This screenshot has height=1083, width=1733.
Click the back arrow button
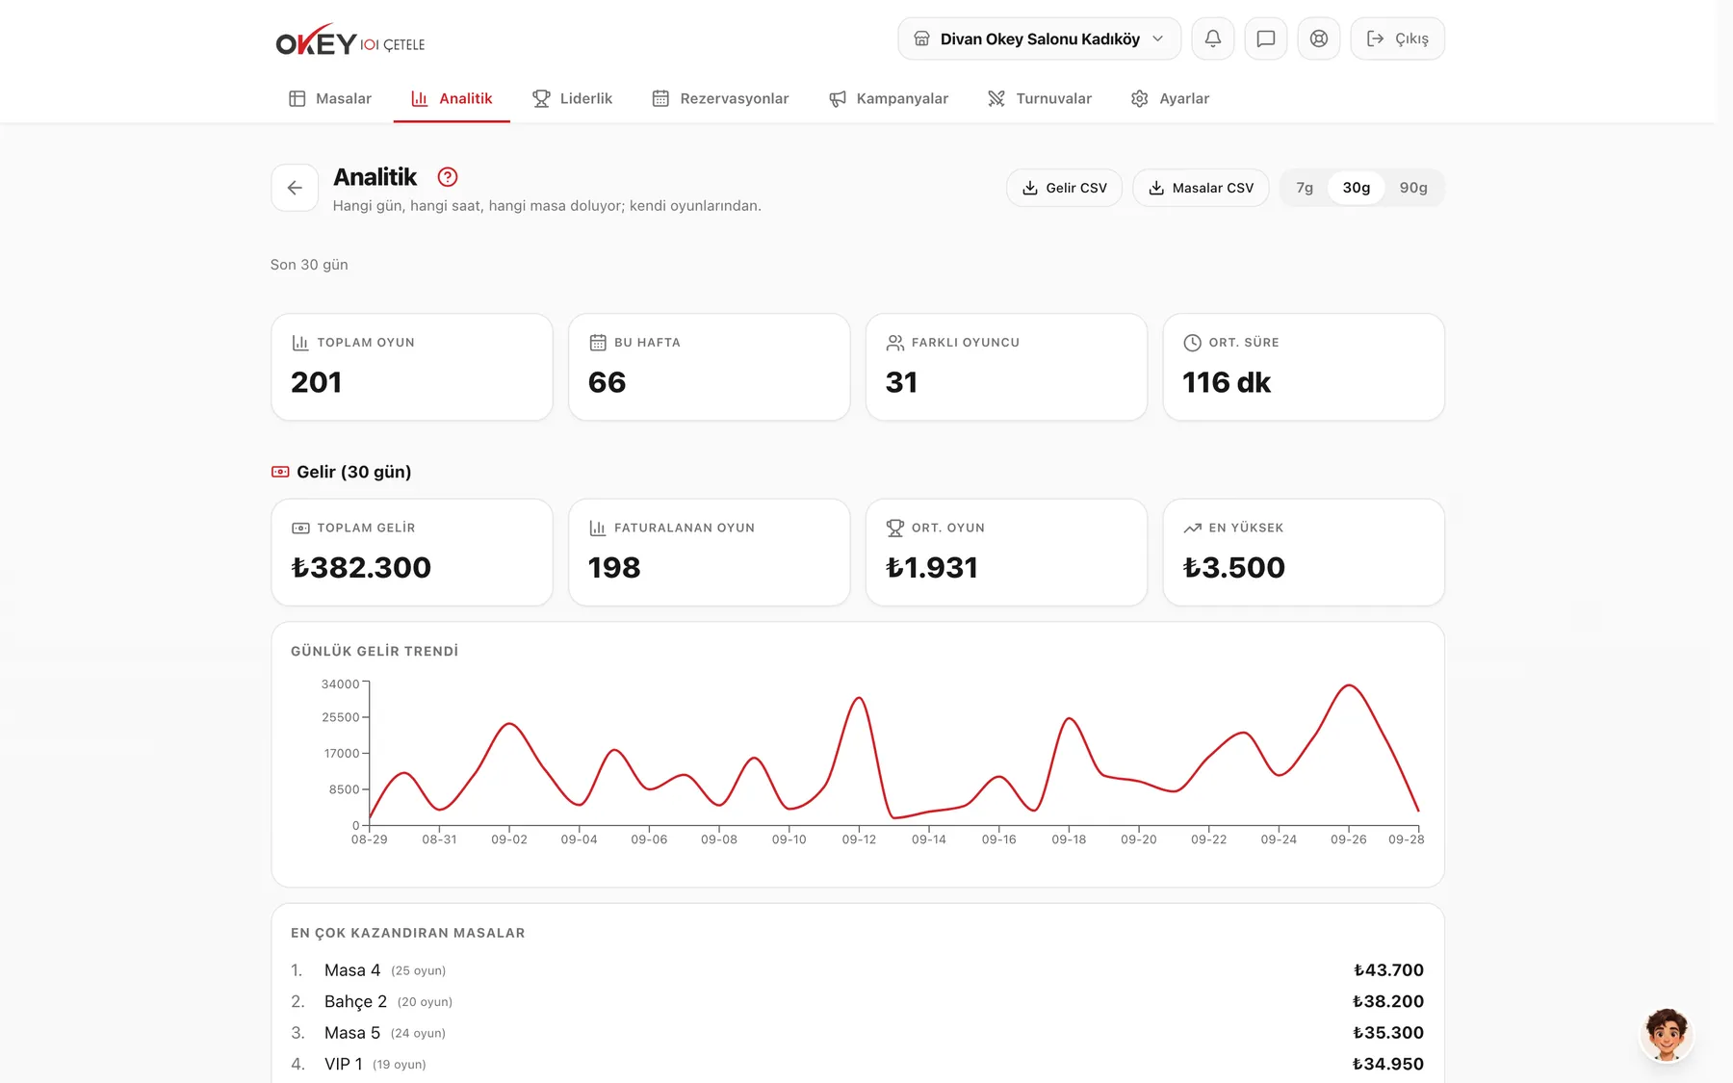[295, 188]
